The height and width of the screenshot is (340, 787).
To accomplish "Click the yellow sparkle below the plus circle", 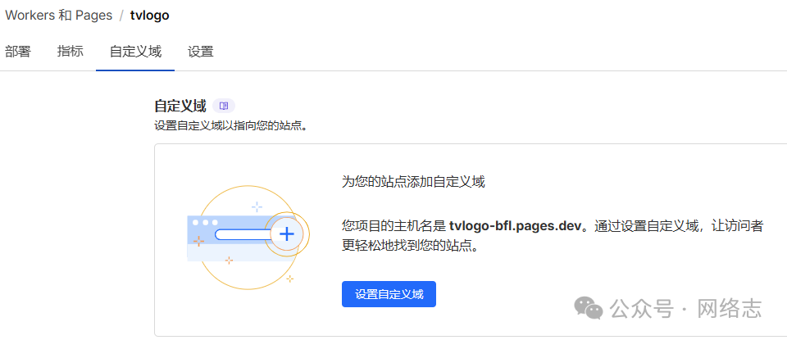I will [290, 279].
